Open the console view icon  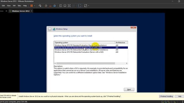point(79,6)
